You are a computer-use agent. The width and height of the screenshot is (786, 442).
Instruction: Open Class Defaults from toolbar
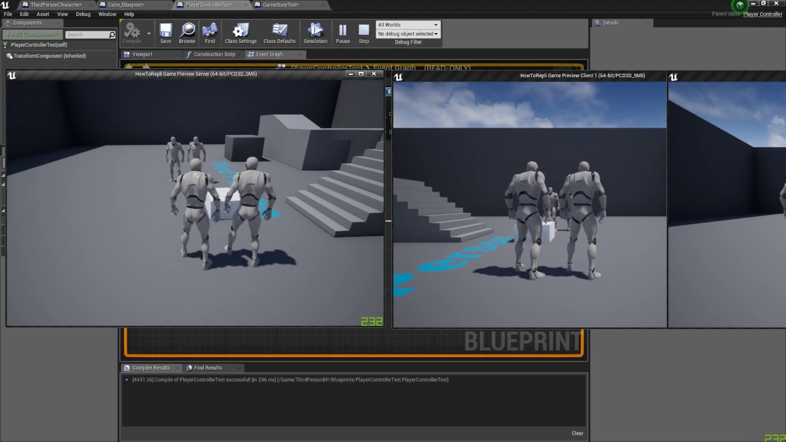pos(279,33)
